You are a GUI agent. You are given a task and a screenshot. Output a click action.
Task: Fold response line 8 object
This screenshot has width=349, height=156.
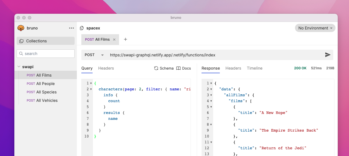[211, 125]
